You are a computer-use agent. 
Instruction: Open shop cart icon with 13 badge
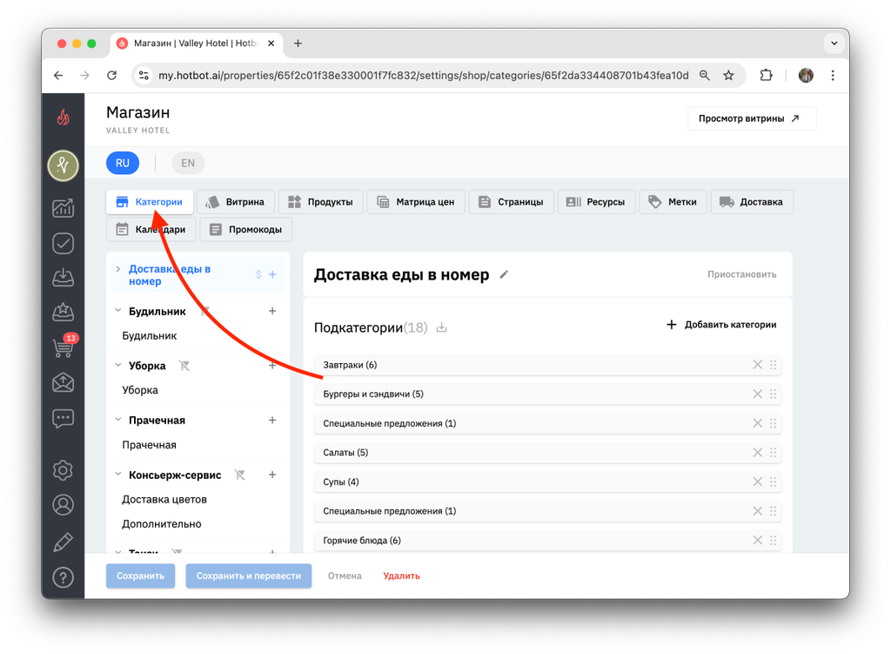pyautogui.click(x=63, y=347)
